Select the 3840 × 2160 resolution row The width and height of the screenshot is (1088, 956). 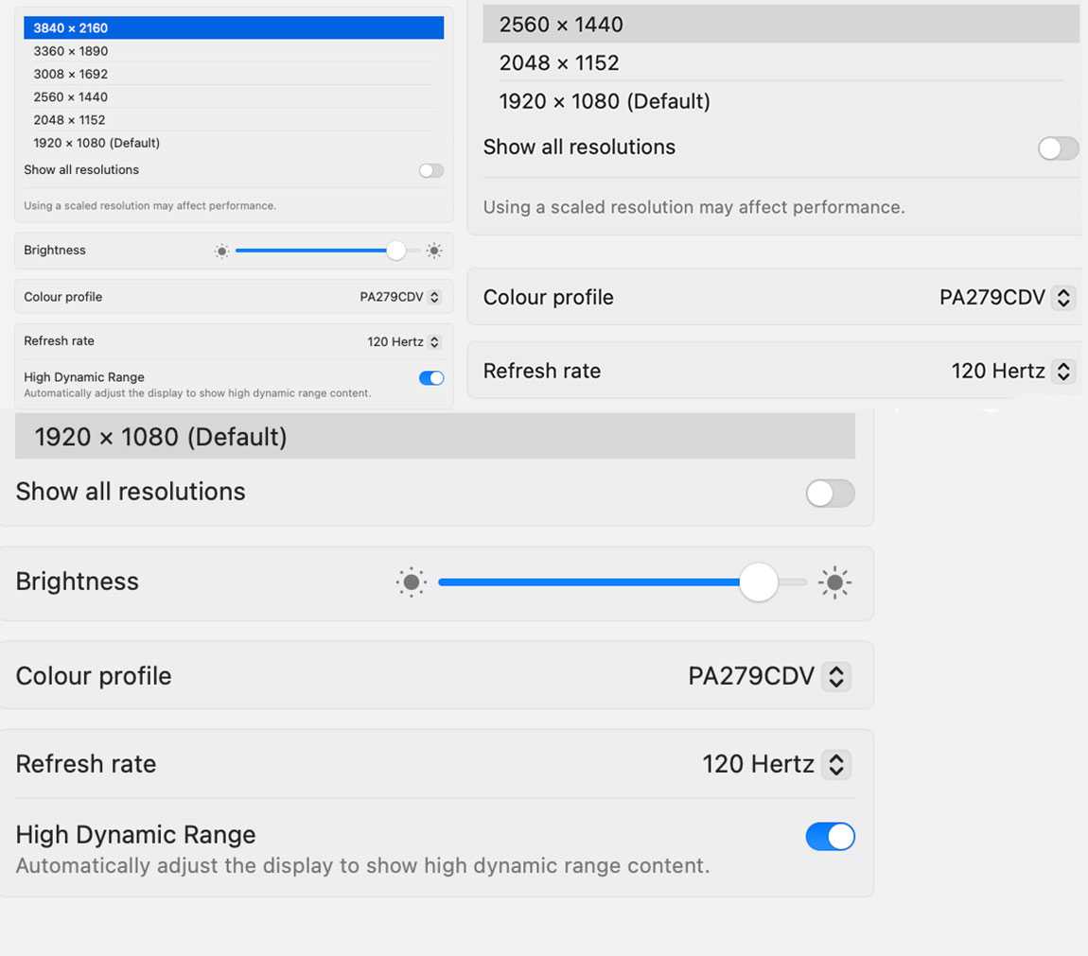point(233,27)
